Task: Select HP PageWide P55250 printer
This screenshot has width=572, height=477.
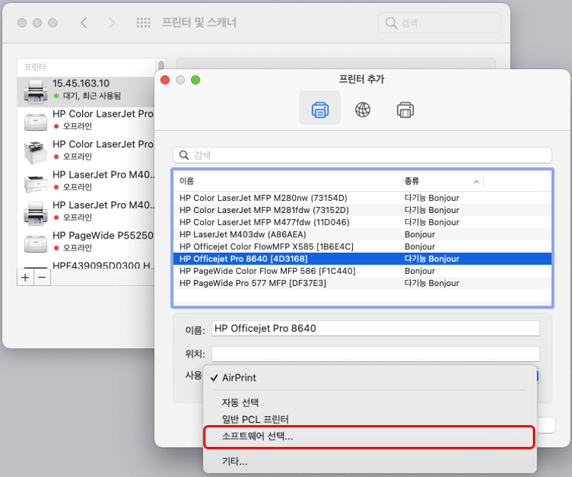Action: click(86, 243)
